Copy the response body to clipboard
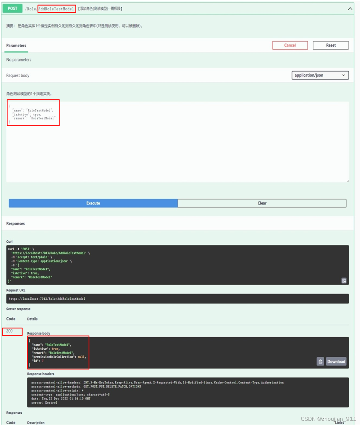361x425 pixels. (320, 362)
